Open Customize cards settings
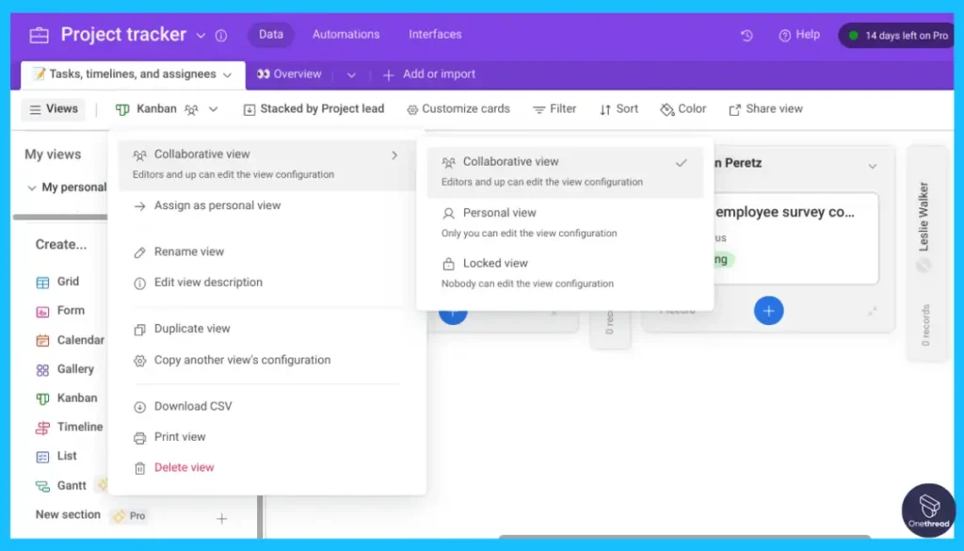 (x=458, y=109)
